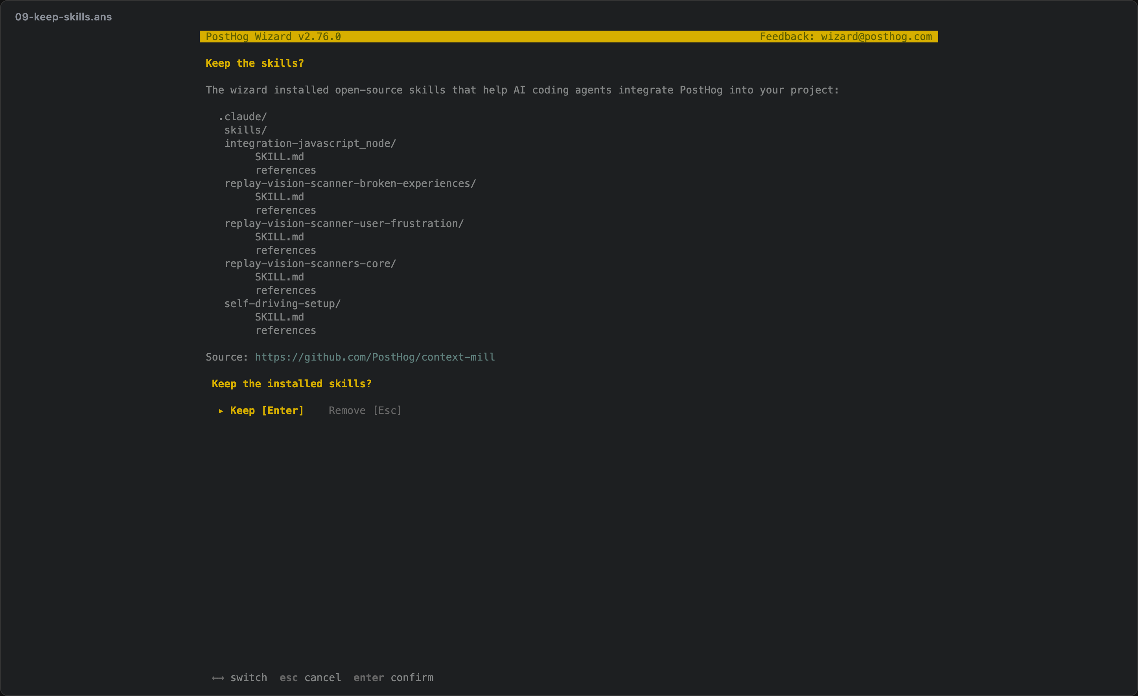Viewport: 1138px width, 696px height.
Task: Select the 'Keep the skills?' heading
Action: pos(255,63)
